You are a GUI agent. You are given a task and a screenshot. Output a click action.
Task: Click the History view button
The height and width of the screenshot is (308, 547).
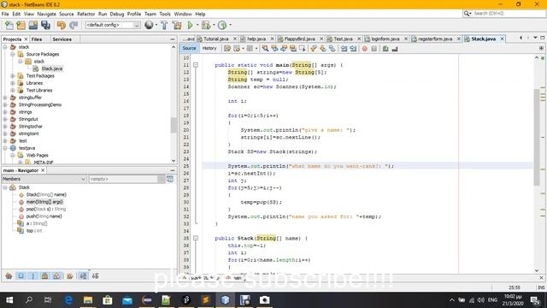click(209, 48)
